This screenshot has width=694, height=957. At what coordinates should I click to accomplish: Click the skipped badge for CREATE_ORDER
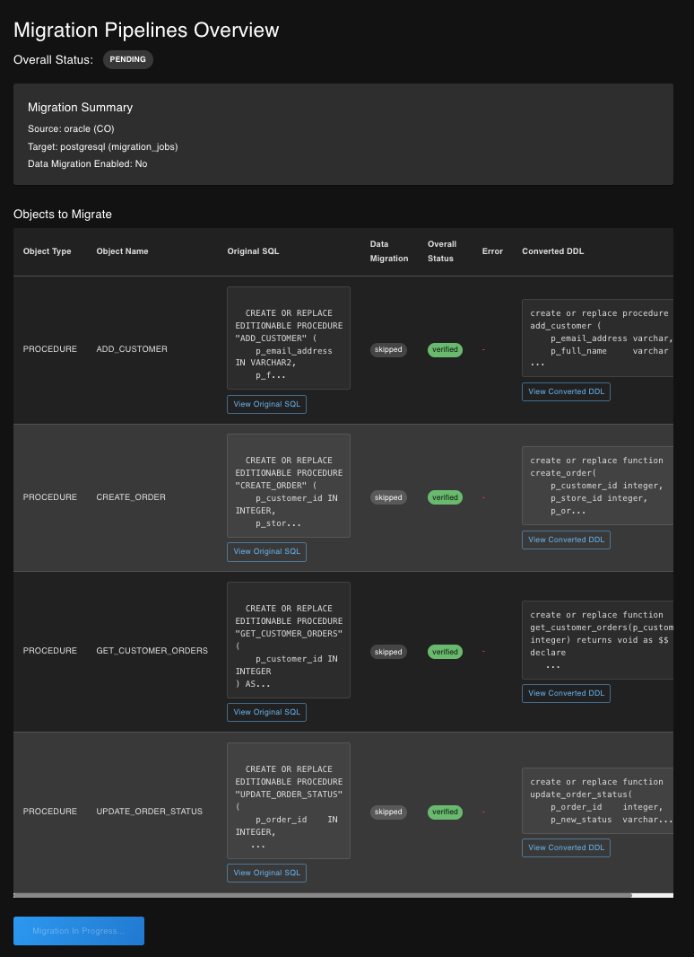coord(388,497)
